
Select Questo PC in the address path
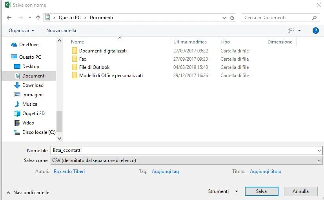(70, 18)
